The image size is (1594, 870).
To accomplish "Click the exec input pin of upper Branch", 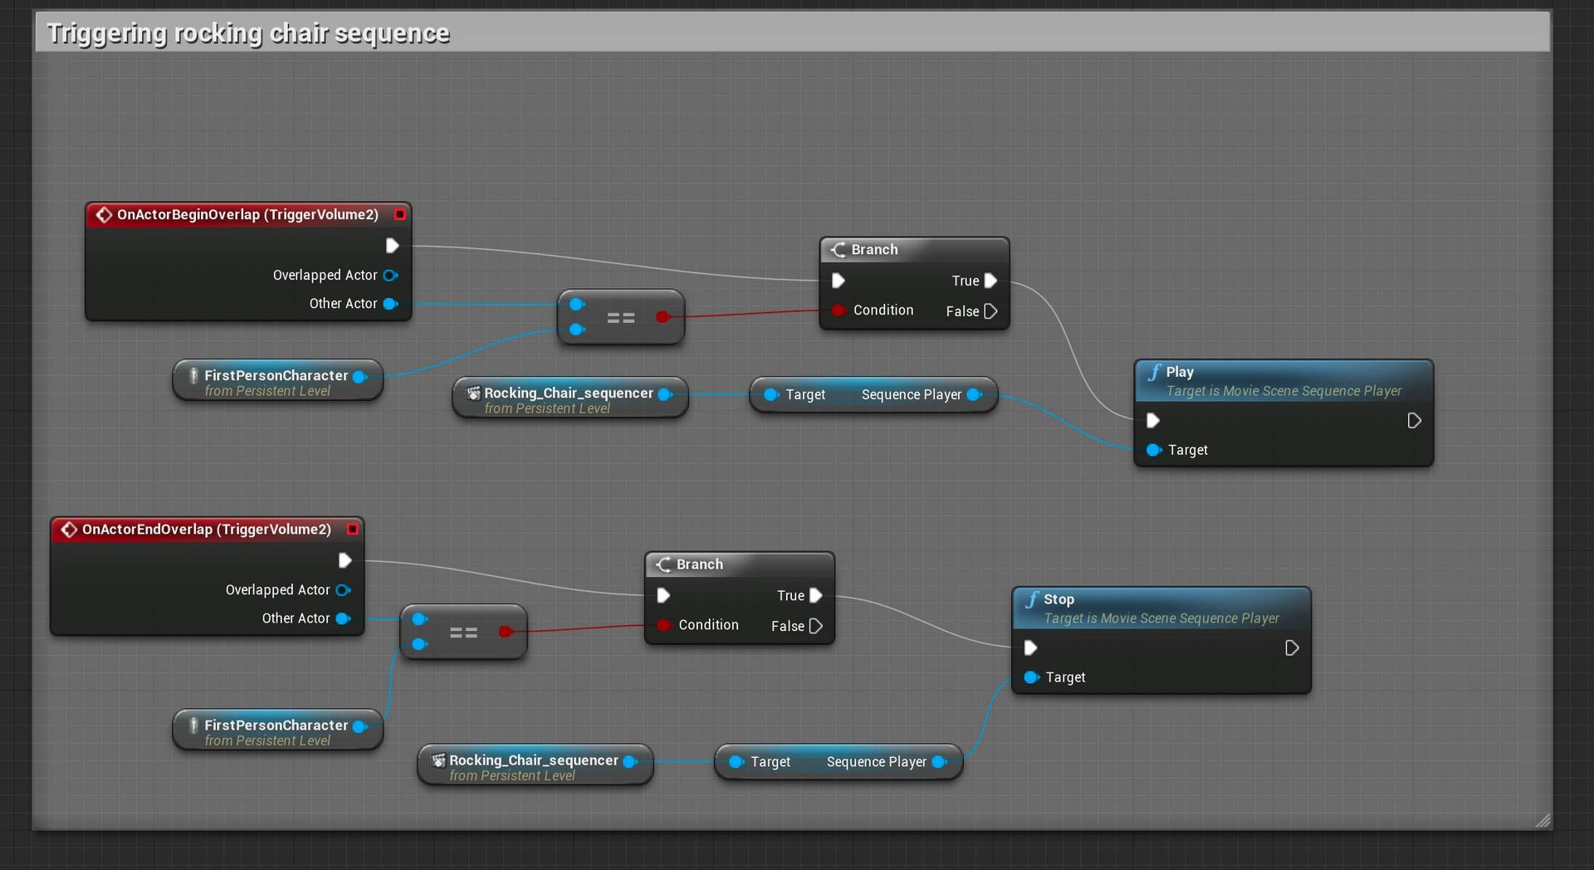I will pyautogui.click(x=839, y=281).
